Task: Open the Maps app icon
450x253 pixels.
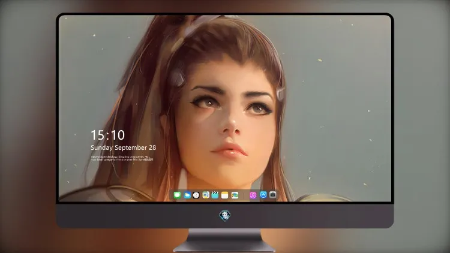Action: [206, 195]
